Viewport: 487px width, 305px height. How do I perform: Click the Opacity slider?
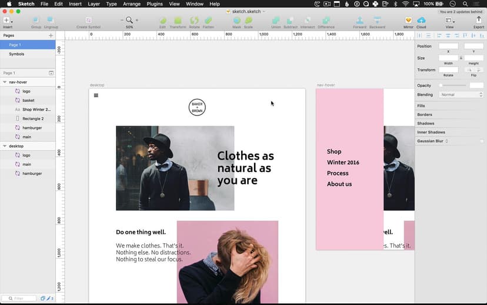point(453,85)
